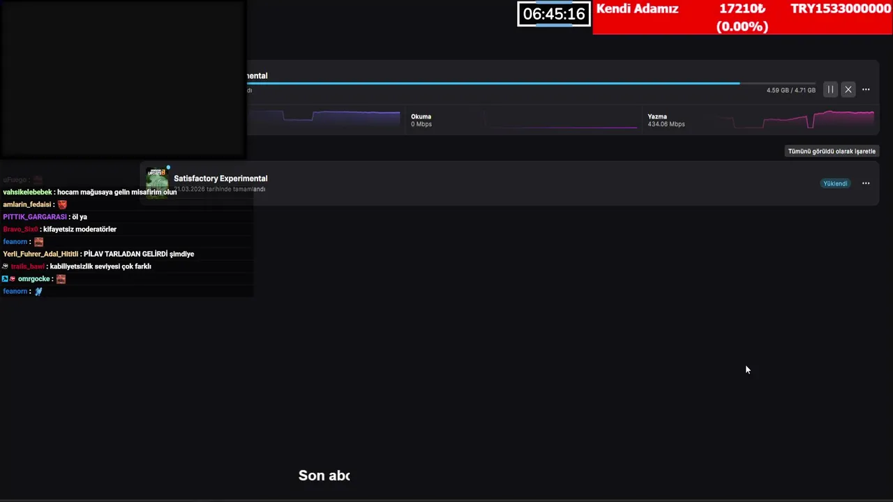Click the purple network-speed graph
This screenshot has width=893, height=502.
(x=324, y=119)
